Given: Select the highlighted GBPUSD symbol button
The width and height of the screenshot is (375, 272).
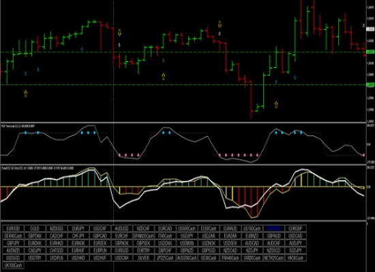Looking at the screenshot, I should coord(273,228).
